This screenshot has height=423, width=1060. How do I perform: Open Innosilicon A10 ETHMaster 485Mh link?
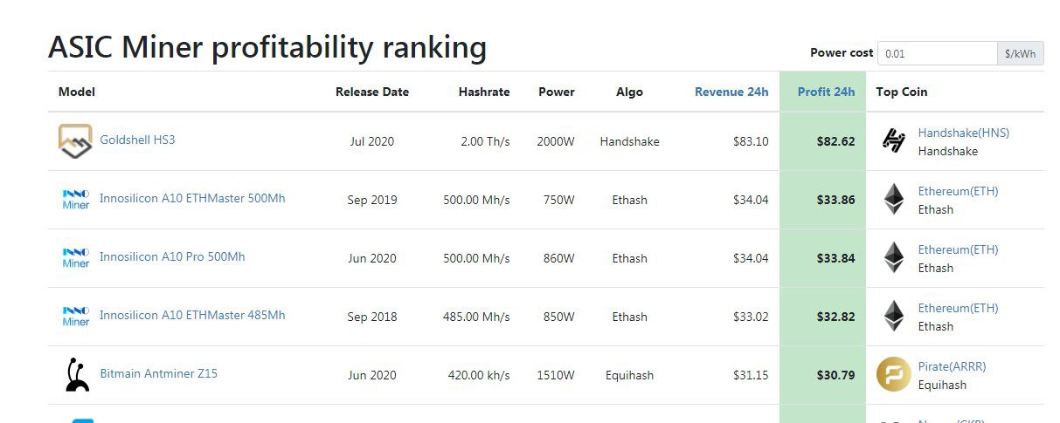tap(192, 315)
